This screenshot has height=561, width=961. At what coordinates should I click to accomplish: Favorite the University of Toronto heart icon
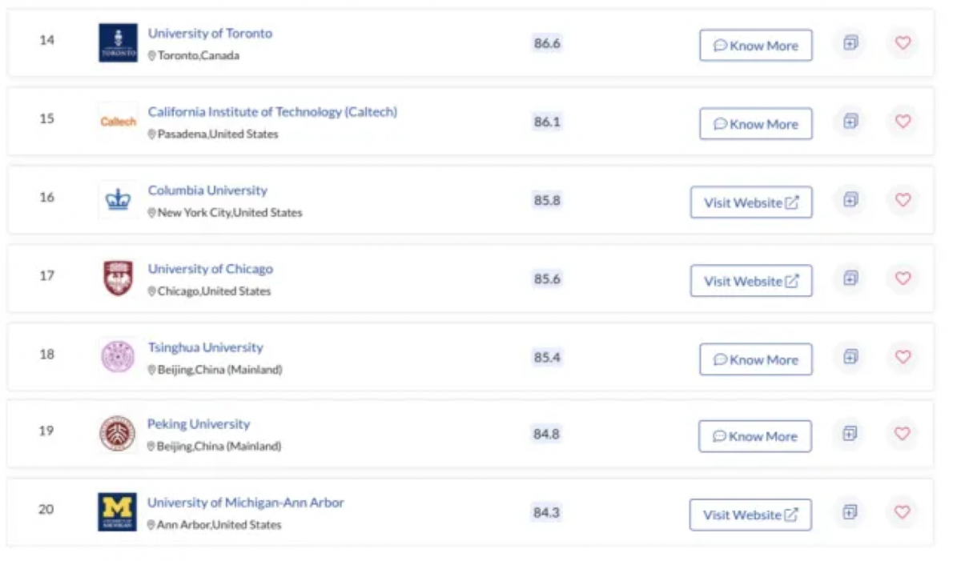click(903, 43)
